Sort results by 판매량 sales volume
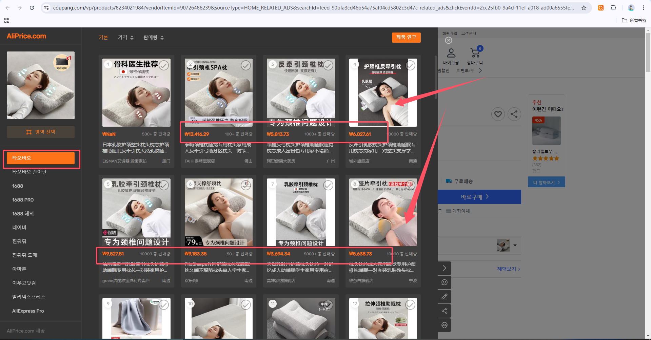Screen dimensions: 651x340 click(154, 37)
